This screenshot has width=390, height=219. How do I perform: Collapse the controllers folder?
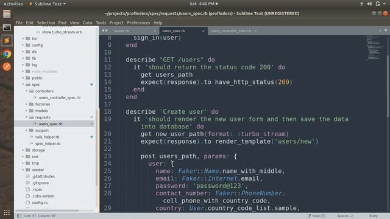pos(27,91)
